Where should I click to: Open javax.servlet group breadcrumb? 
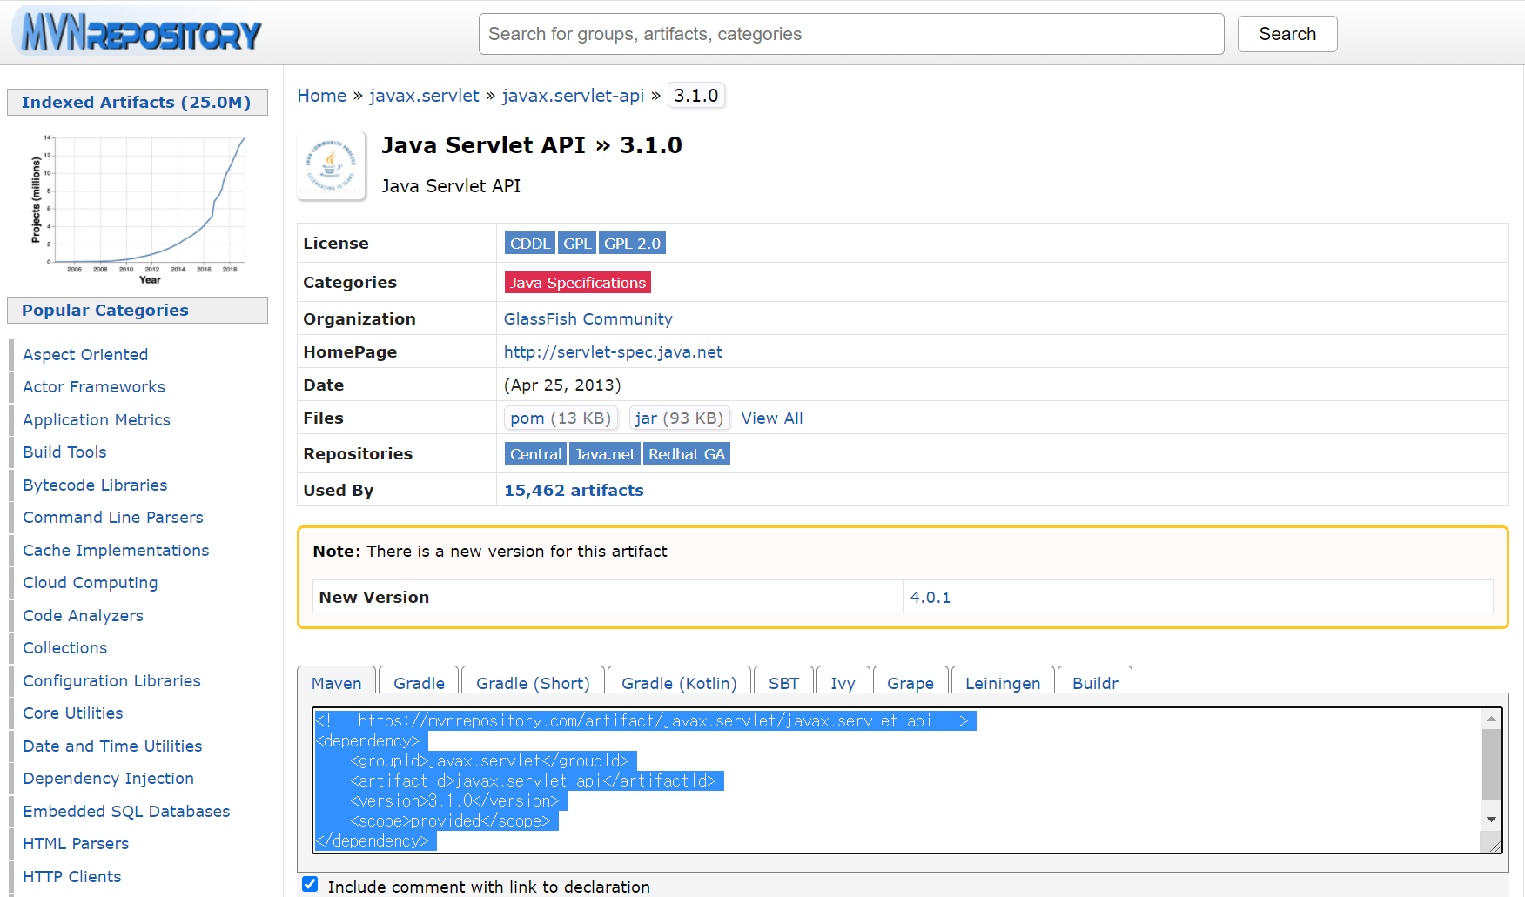(x=424, y=96)
